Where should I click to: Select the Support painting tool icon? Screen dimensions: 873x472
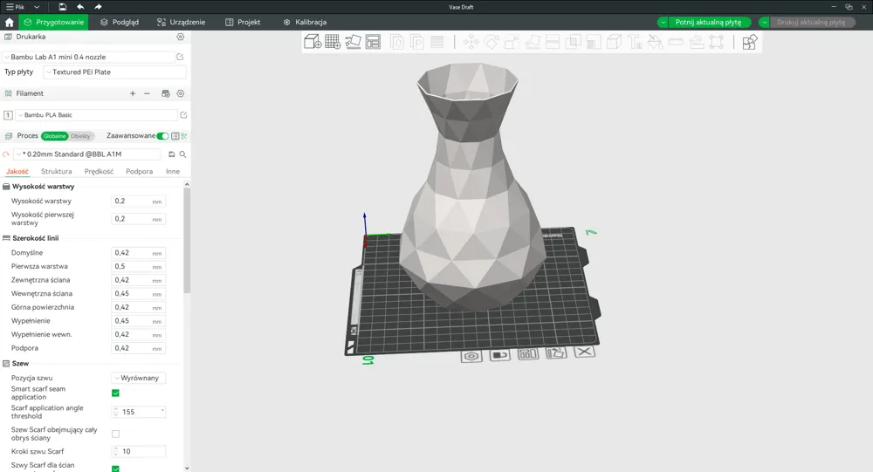[594, 42]
